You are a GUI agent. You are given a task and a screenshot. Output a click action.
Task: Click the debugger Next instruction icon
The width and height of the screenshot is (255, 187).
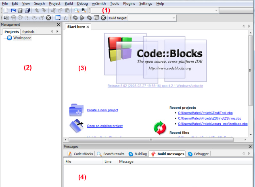coord(27,18)
